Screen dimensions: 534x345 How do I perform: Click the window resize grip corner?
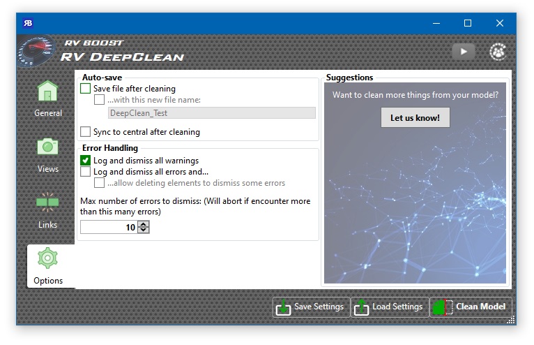tap(512, 320)
